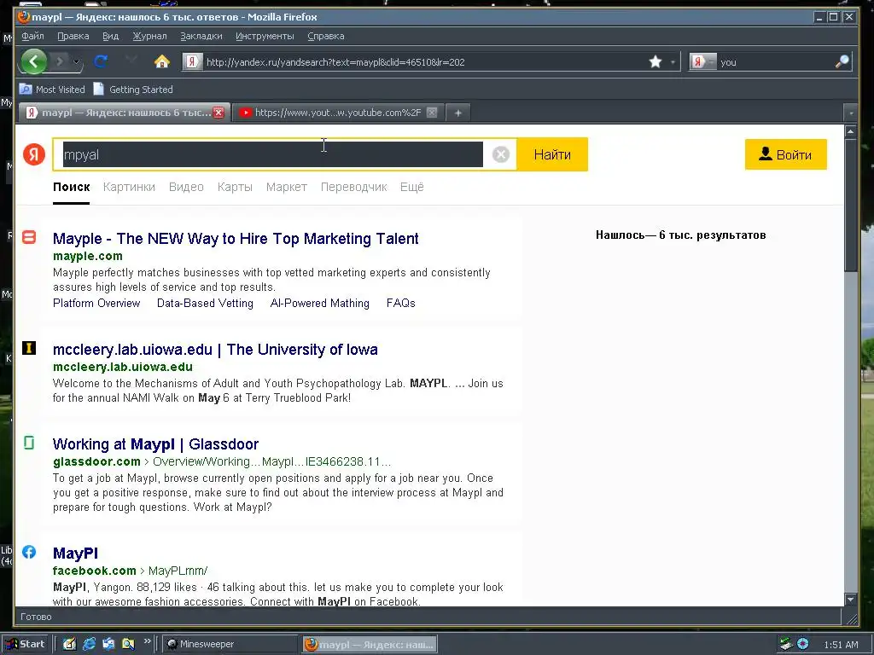Click the Yandex search input with 'mpyal'

pyautogui.click(x=272, y=154)
